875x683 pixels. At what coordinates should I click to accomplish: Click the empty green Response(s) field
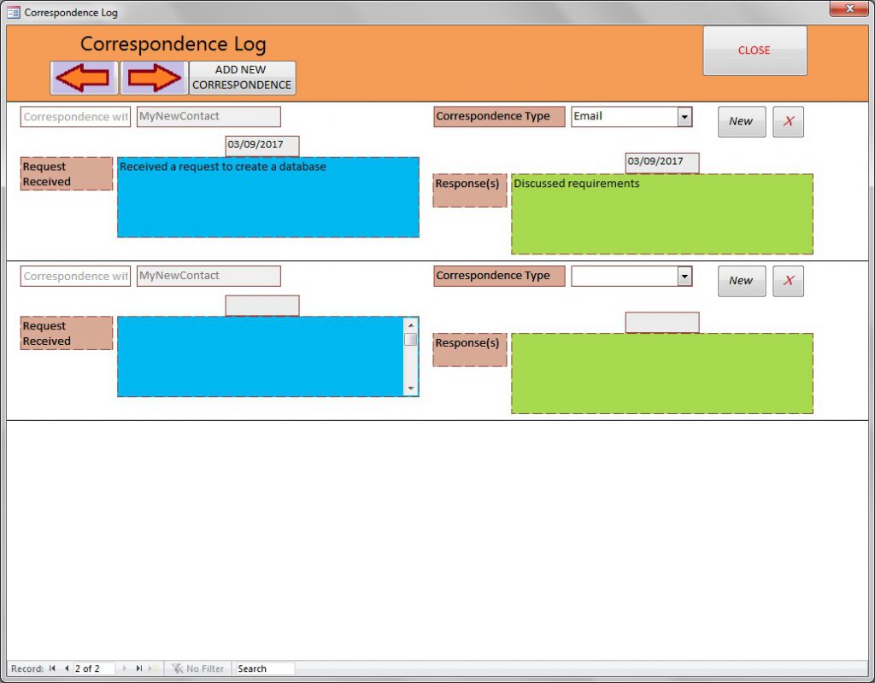pyautogui.click(x=661, y=373)
